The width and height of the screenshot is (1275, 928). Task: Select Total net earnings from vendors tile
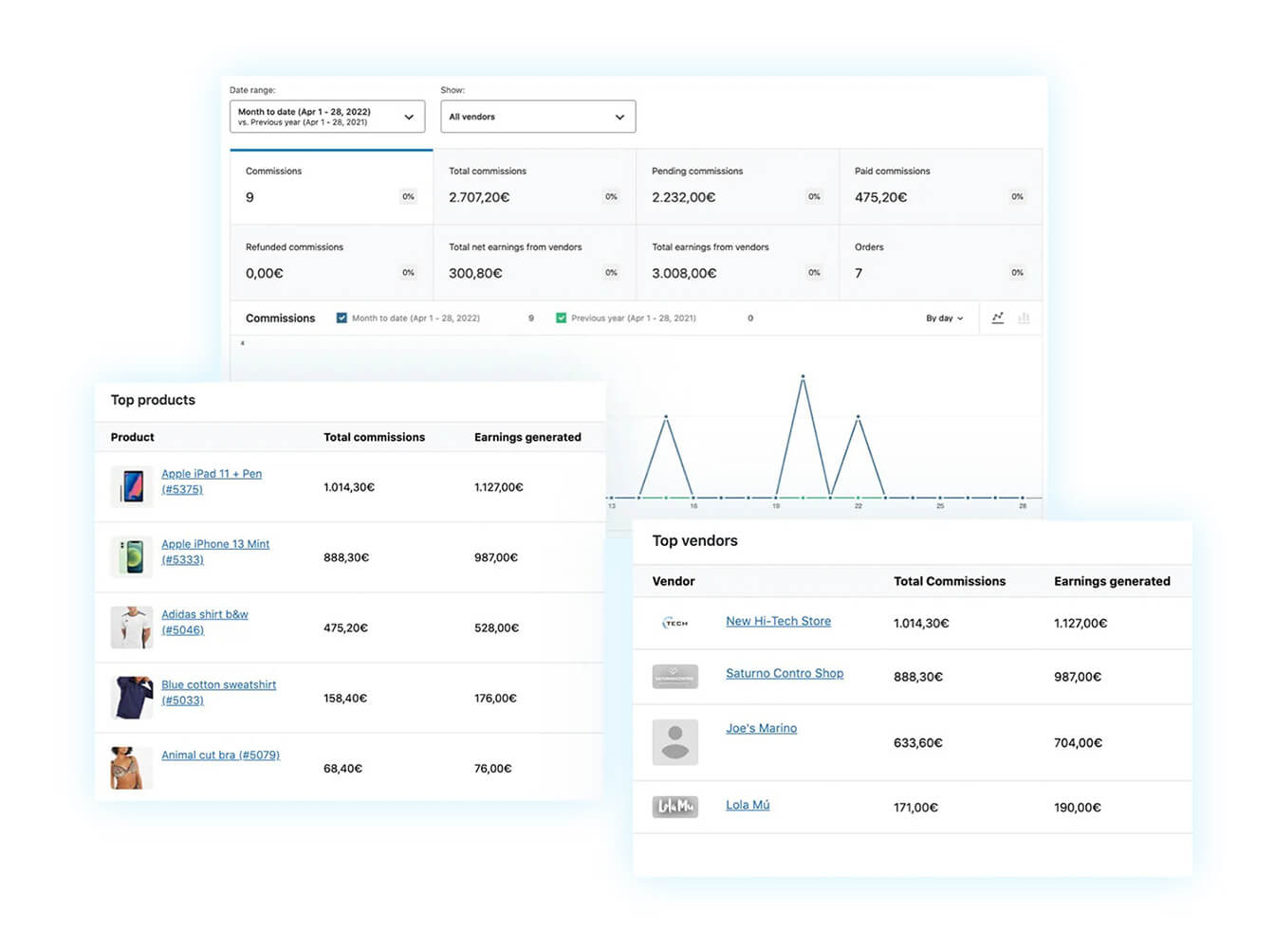534,263
